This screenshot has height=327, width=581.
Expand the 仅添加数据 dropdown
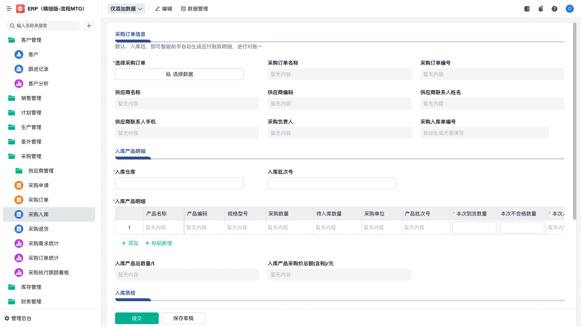coord(126,9)
